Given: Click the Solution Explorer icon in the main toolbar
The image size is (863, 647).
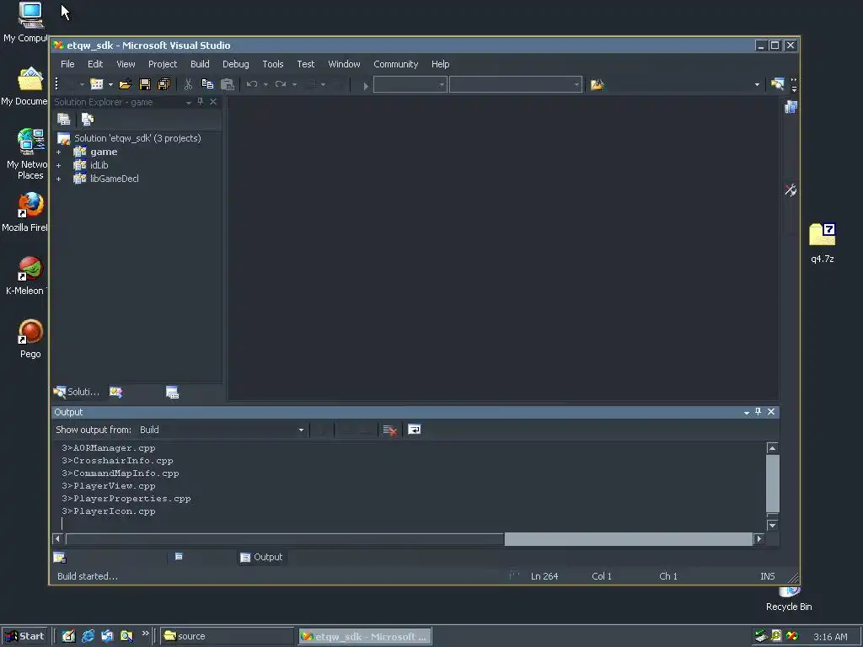Looking at the screenshot, I should tap(777, 84).
